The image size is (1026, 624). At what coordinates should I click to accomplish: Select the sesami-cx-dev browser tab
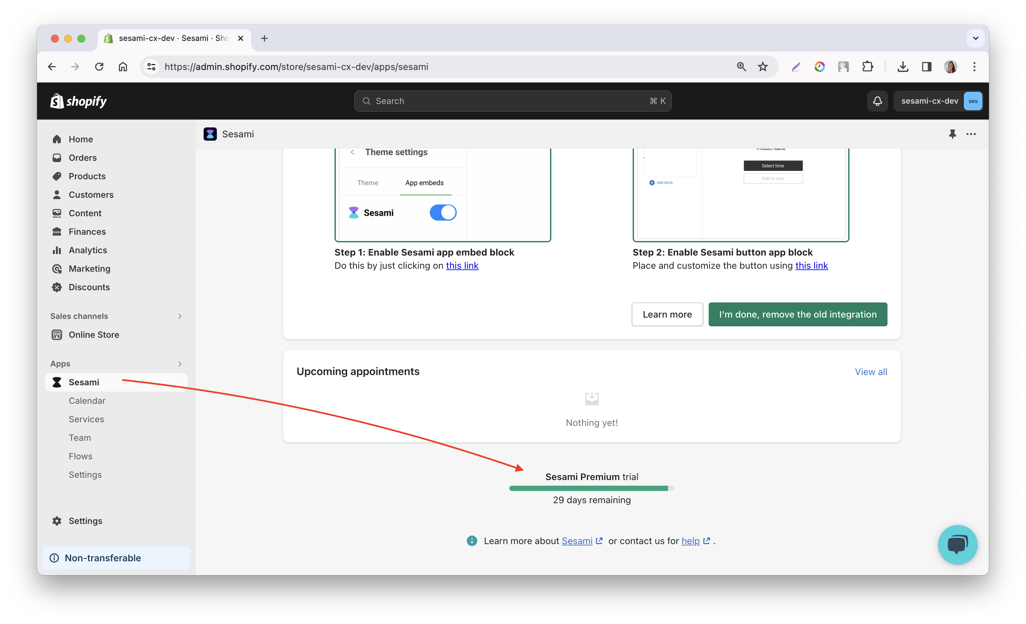(174, 38)
